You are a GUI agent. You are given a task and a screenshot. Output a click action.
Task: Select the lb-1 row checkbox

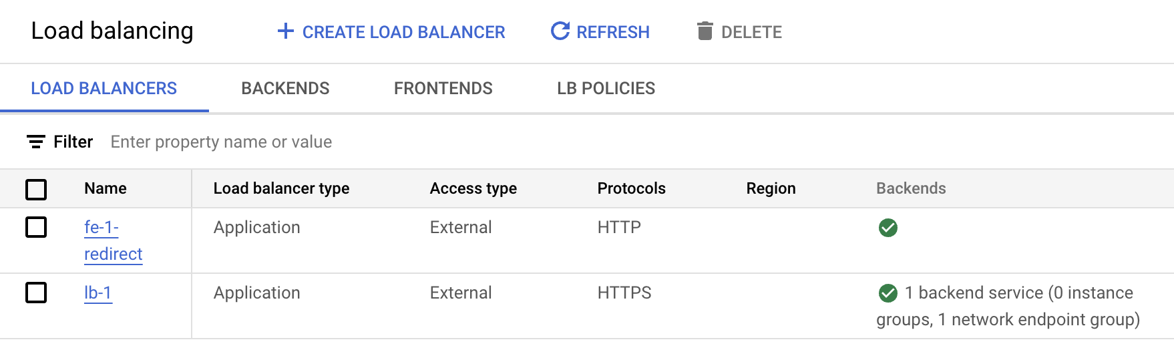click(36, 293)
